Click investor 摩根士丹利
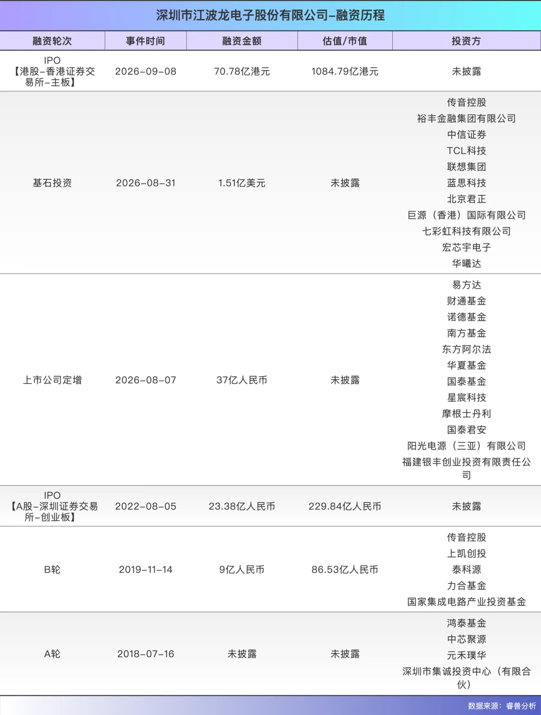Image resolution: width=541 pixels, height=715 pixels. 466,413
